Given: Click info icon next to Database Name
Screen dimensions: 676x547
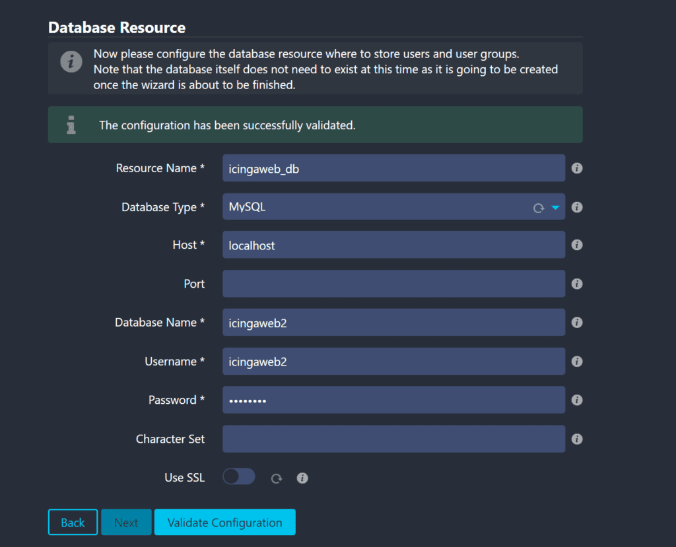Looking at the screenshot, I should [x=576, y=323].
